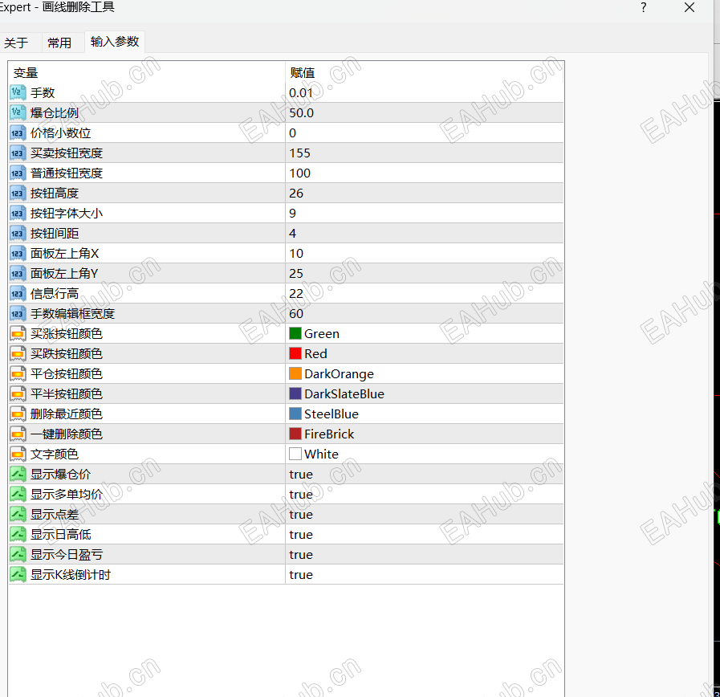This screenshot has height=697, width=720.
Task: Click the bool icon beside 显示爆仓价
Action: (18, 474)
